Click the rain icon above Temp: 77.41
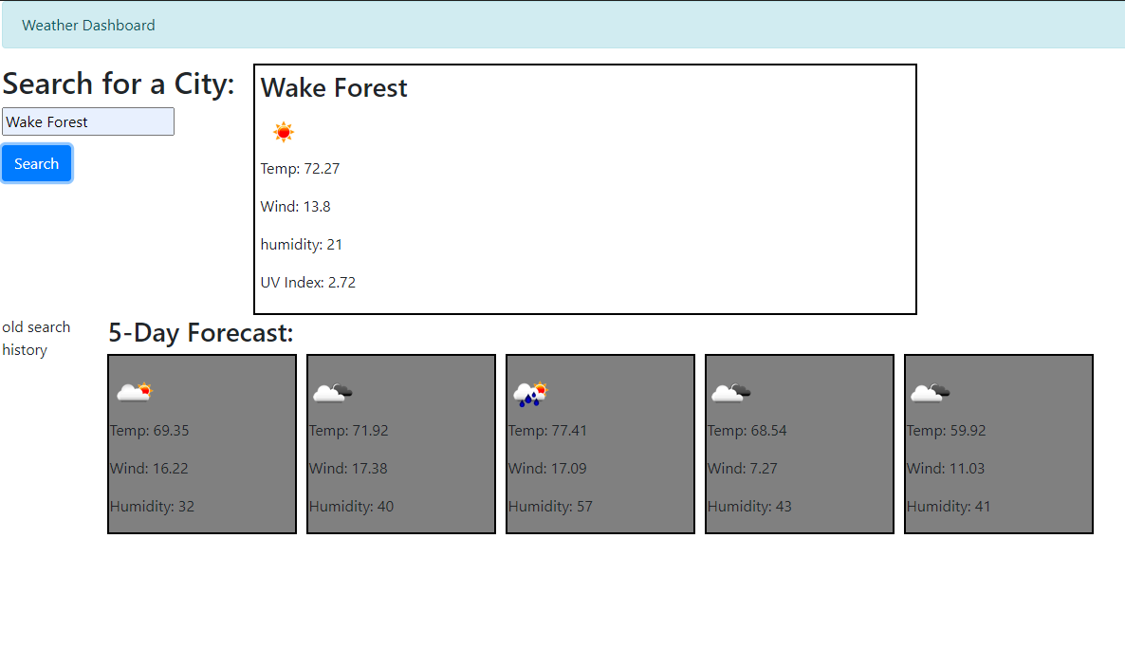Screen dimensions: 1125x650 pos(531,394)
